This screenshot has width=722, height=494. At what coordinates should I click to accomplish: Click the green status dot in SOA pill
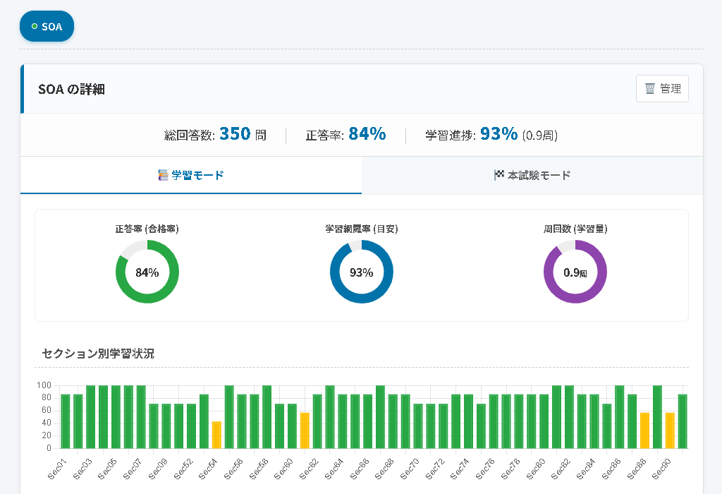(35, 27)
